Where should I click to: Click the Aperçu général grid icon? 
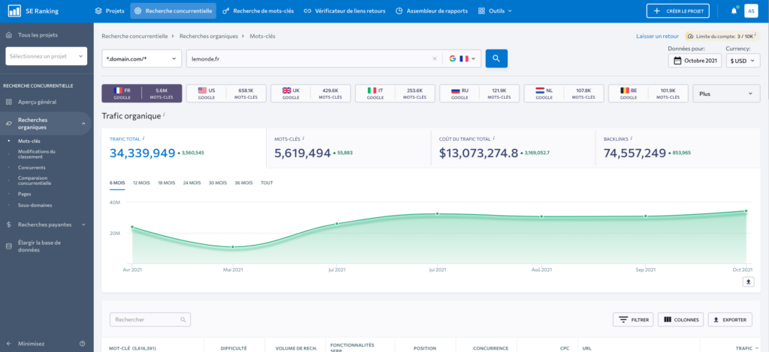(x=9, y=102)
